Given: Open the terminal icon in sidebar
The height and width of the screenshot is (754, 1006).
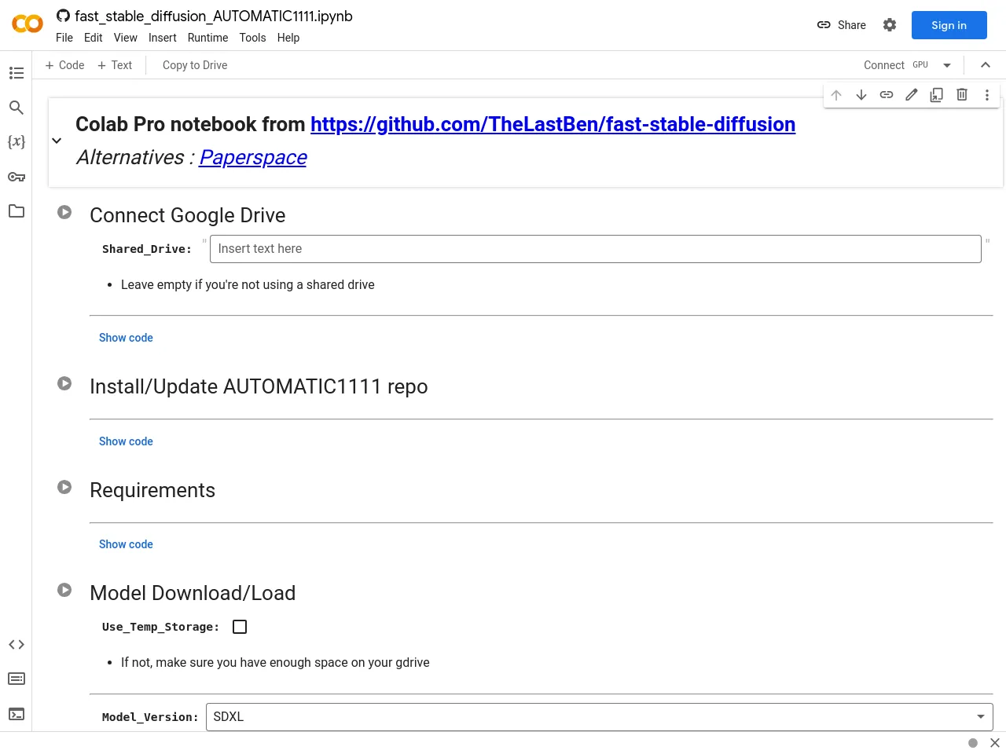Looking at the screenshot, I should (x=17, y=714).
